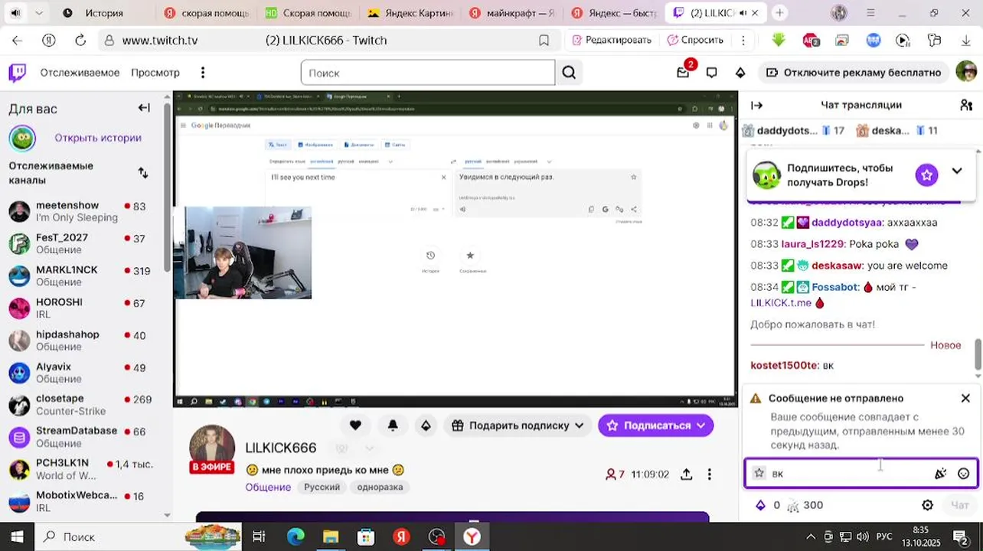Viewport: 983px width, 551px height.
Task: Dismiss the Сообщение не отправлено notice
Action: pos(965,399)
